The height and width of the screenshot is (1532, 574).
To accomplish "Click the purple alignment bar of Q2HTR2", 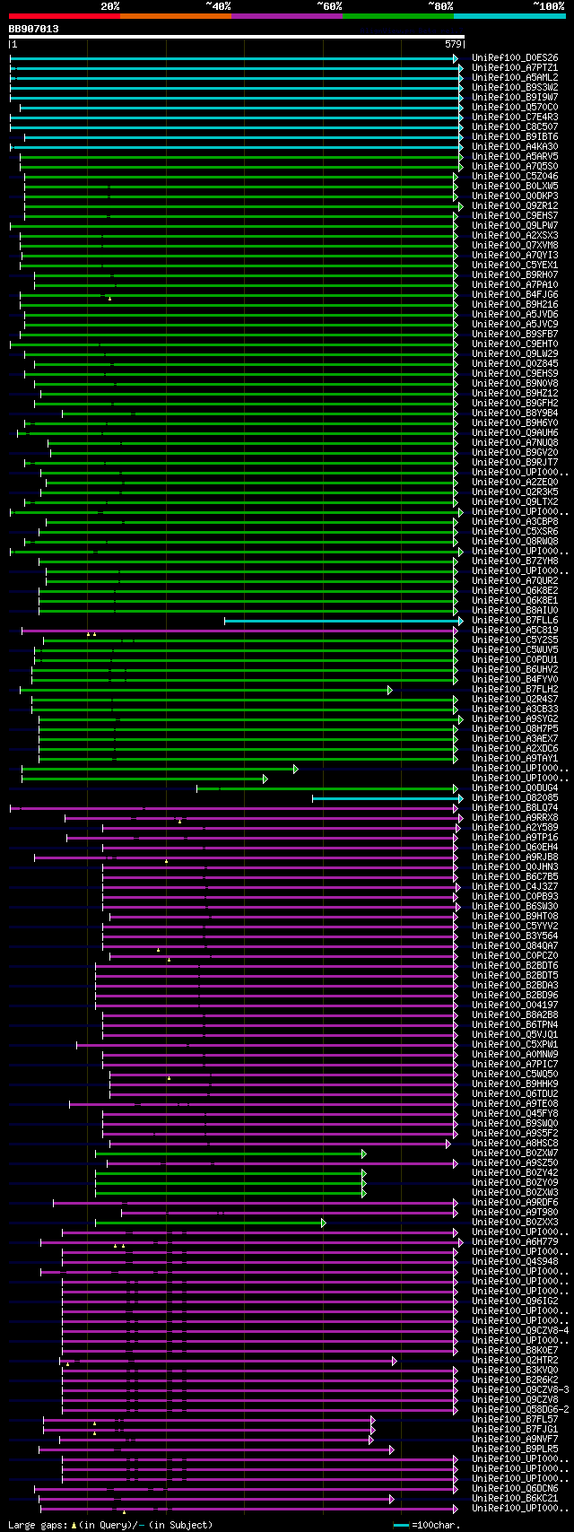I will click(x=229, y=1361).
